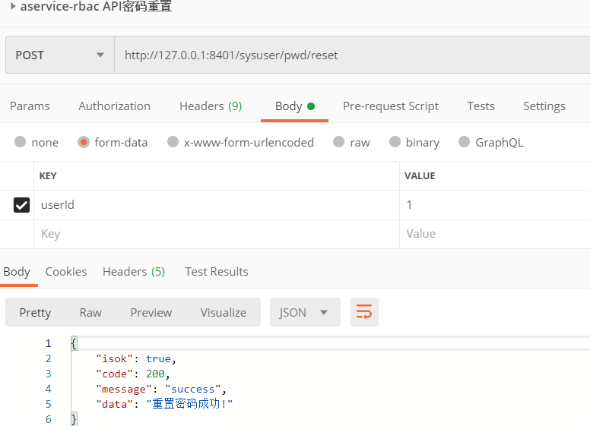Screen dimensions: 590x426
Task: Choose the x-www-form-urlencoded radio button
Action: [173, 142]
